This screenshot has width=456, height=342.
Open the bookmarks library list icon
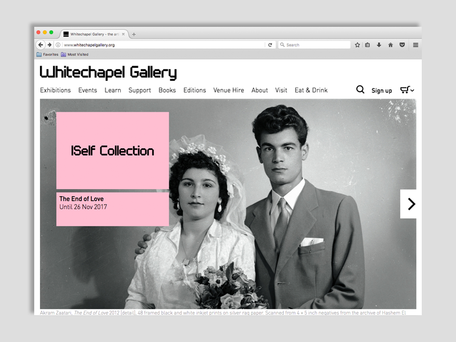pyautogui.click(x=368, y=45)
